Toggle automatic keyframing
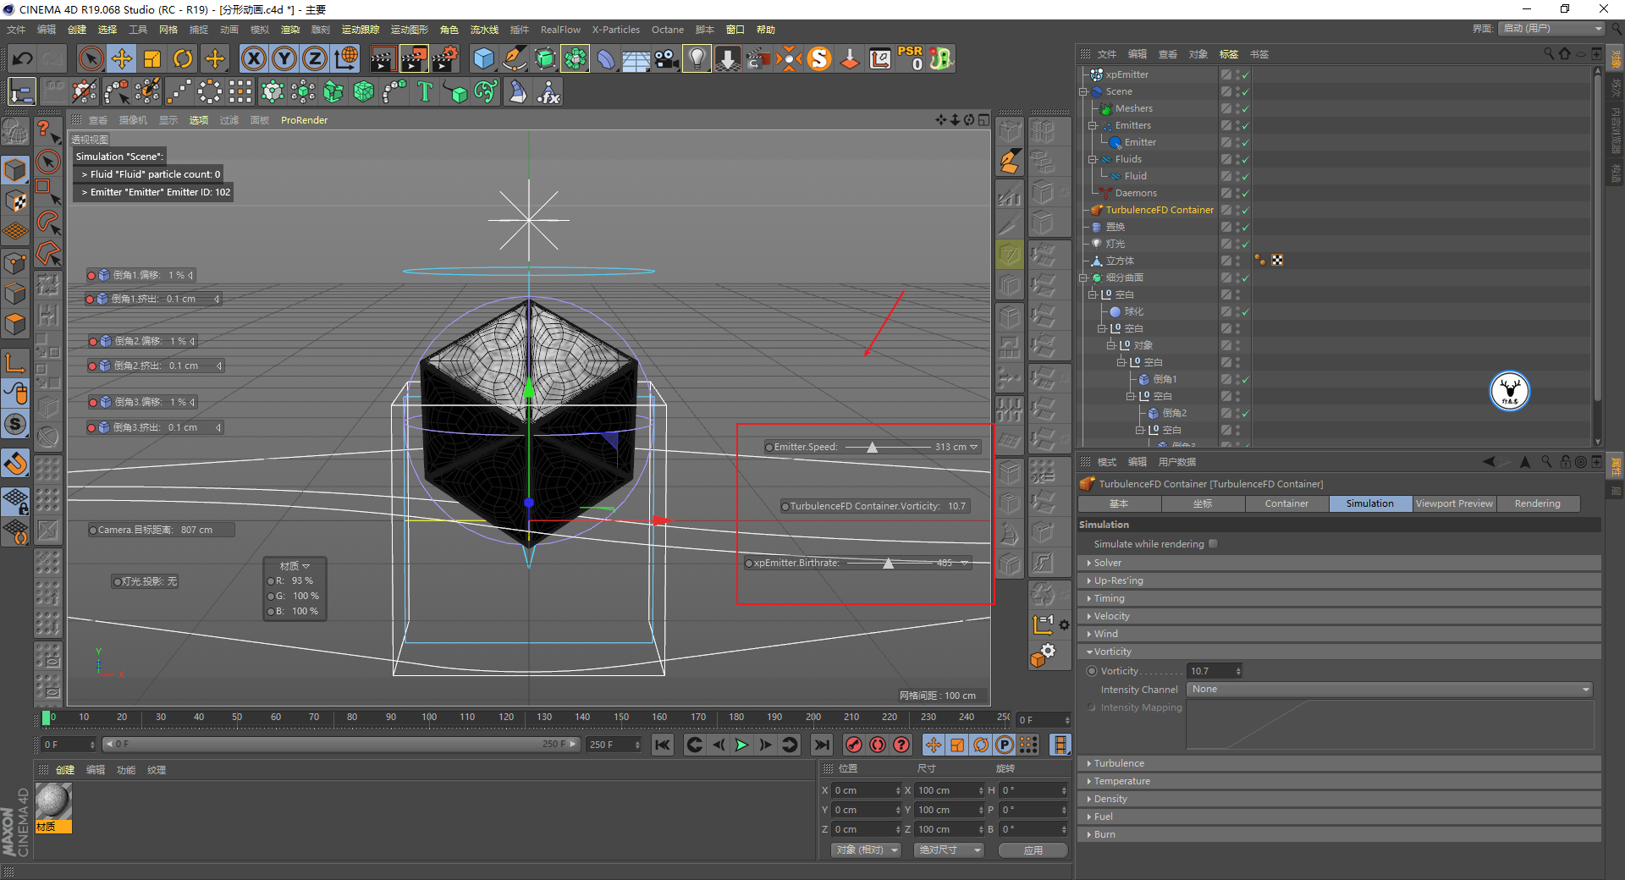The image size is (1625, 880). [878, 745]
